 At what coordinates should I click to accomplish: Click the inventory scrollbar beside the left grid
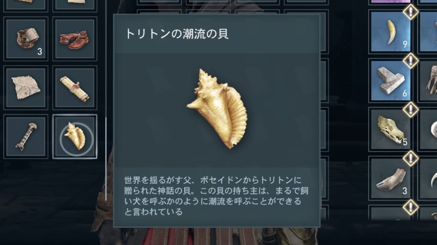(106, 159)
